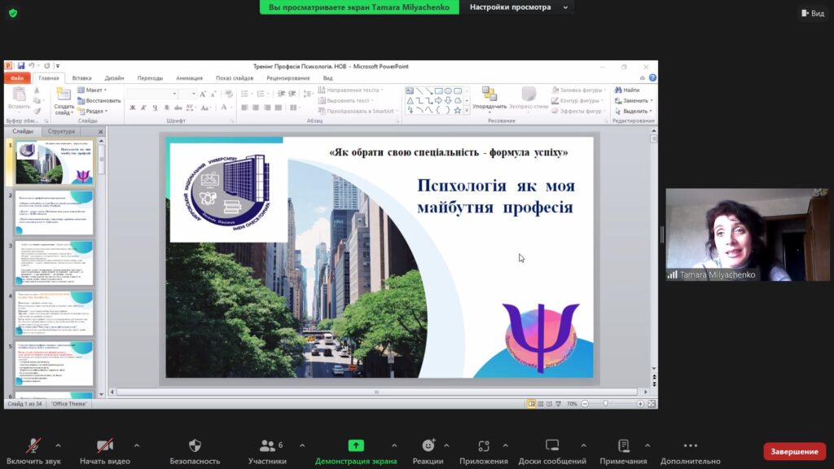Viewport: 834px width, 469px height.
Task: Toggle the microphone with Включить звук
Action: click(33, 451)
